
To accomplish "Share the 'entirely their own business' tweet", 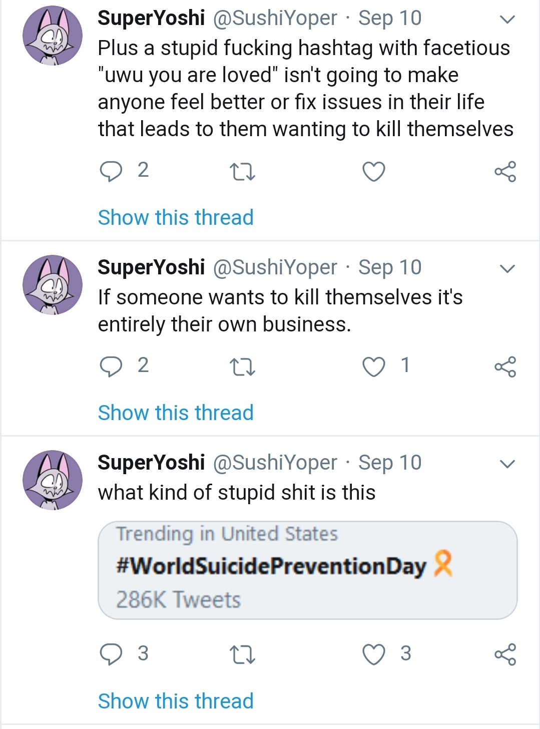I will 505,367.
